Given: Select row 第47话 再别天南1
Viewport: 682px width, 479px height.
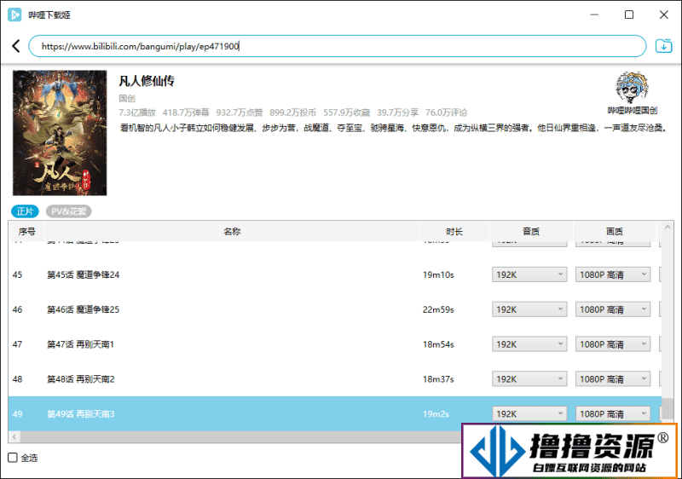Looking at the screenshot, I should (x=335, y=344).
